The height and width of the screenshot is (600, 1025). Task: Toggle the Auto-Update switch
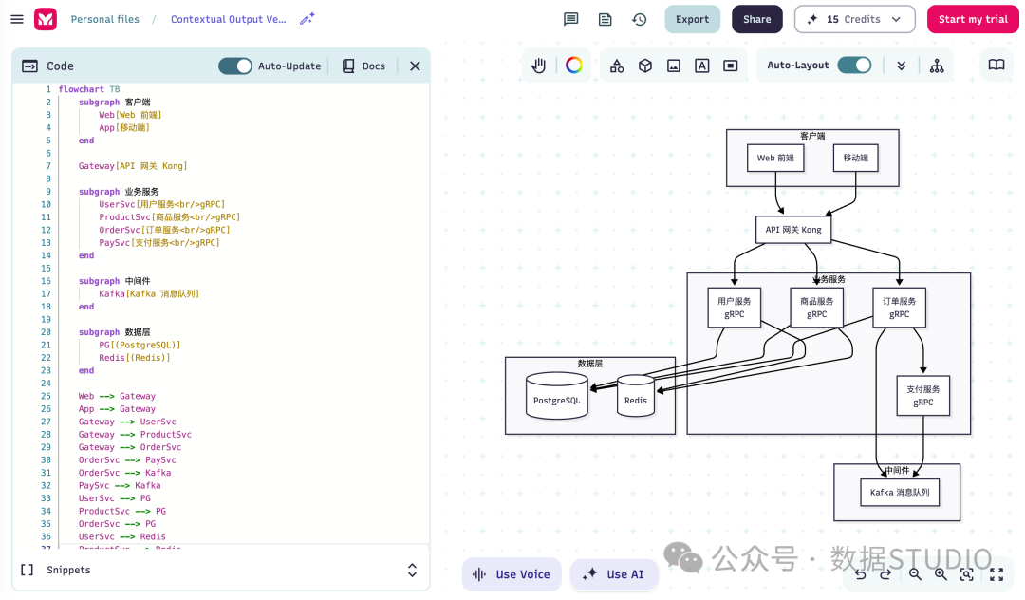click(x=235, y=66)
